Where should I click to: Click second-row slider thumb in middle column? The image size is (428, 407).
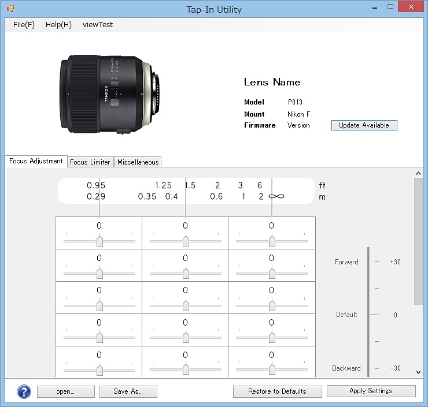(x=186, y=274)
